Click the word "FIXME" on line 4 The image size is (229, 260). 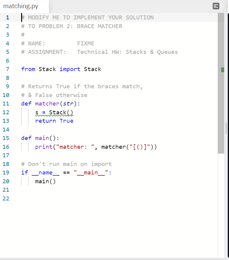[86, 44]
